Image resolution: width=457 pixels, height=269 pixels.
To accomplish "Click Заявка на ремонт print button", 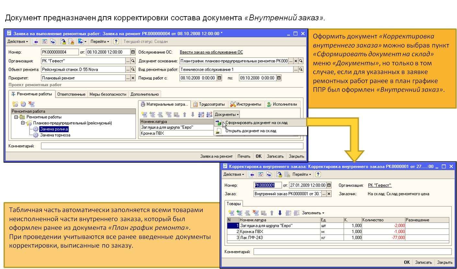I will click(216, 156).
